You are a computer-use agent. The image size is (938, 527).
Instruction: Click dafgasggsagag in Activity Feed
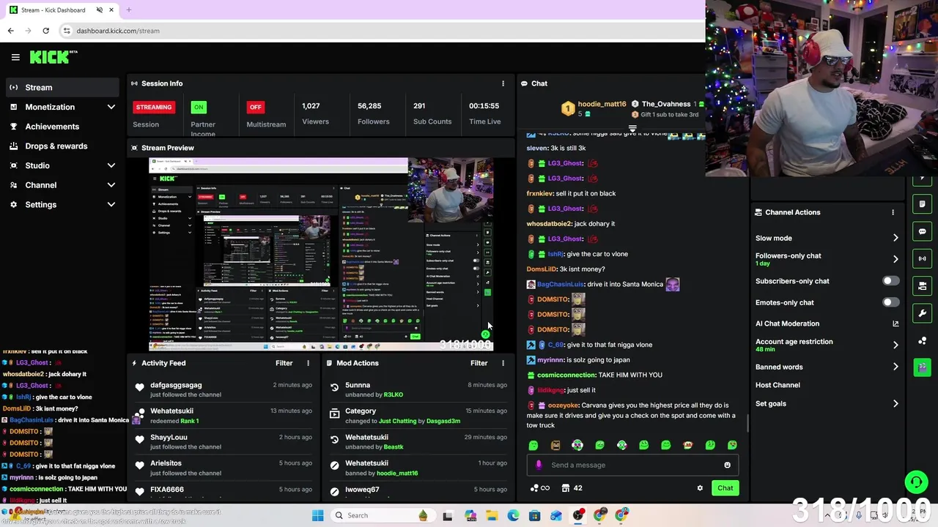(176, 385)
